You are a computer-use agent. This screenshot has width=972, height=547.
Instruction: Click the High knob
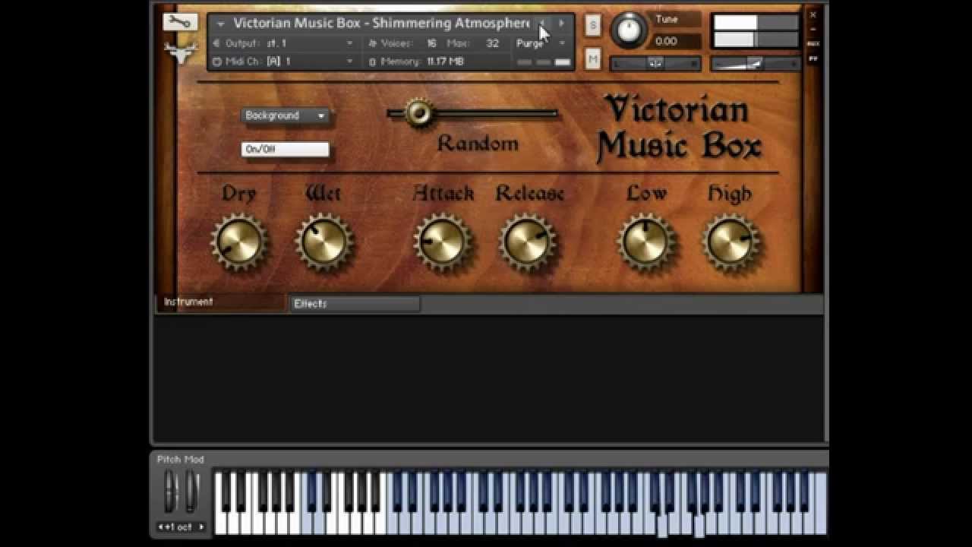731,242
